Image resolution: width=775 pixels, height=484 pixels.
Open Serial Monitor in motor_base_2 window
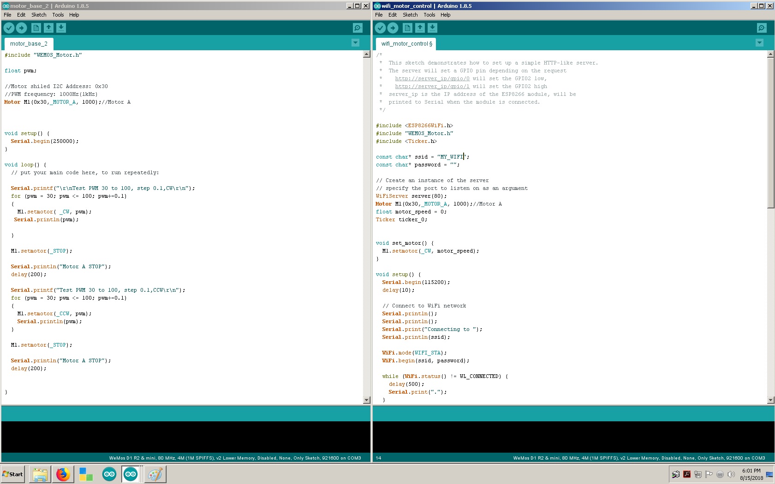coord(358,28)
